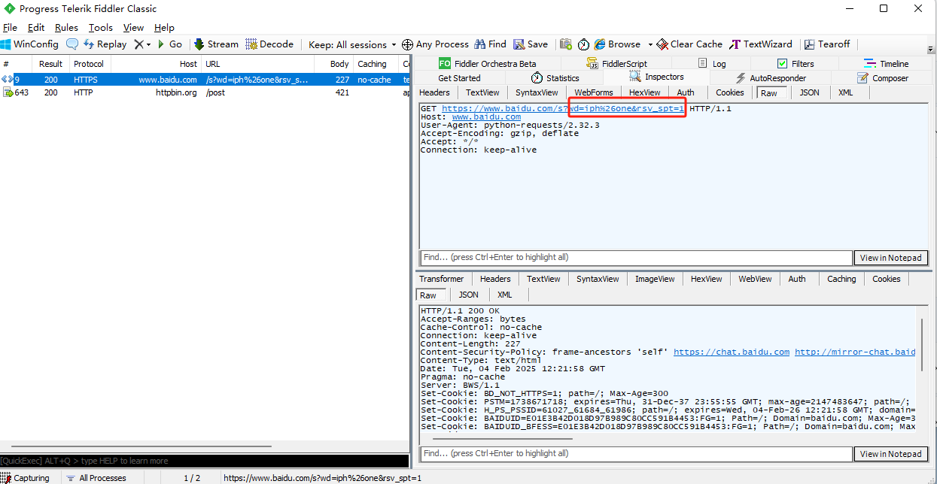937x484 pixels.
Task: Click All Processes filter in status bar
Action: tap(96, 478)
